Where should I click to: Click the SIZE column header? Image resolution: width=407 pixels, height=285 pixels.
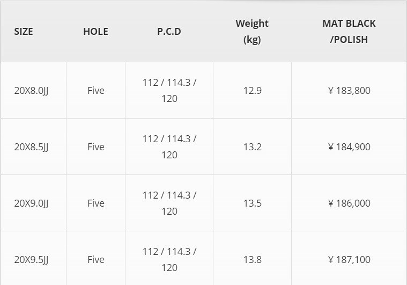(x=24, y=31)
